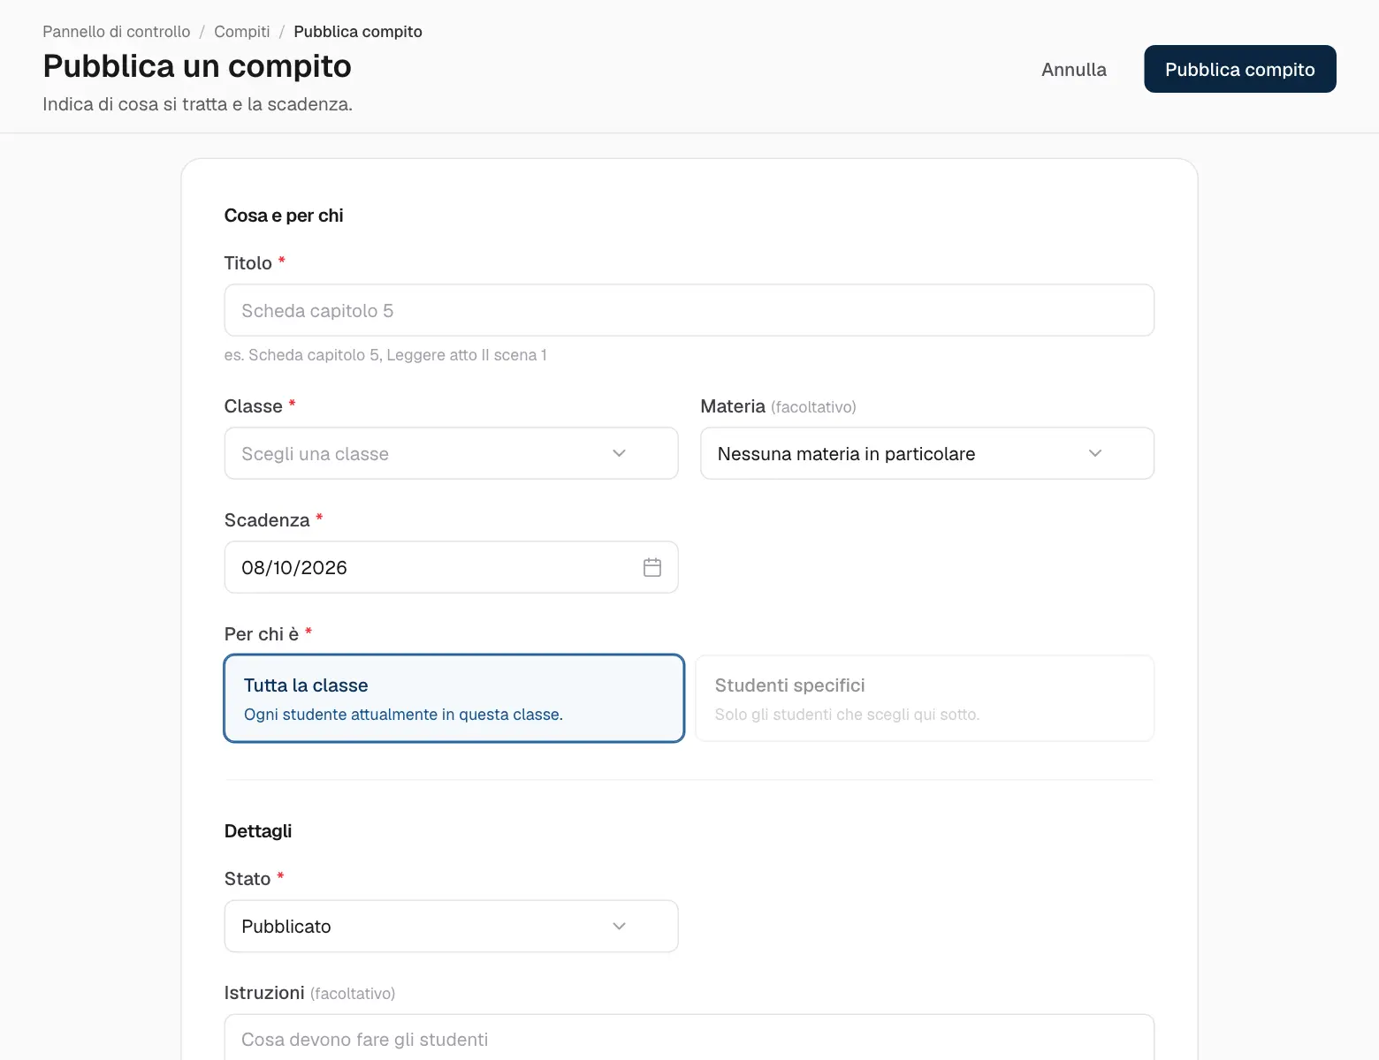Image resolution: width=1379 pixels, height=1060 pixels.
Task: Click the 'Scadenza' field label
Action: [x=267, y=520]
